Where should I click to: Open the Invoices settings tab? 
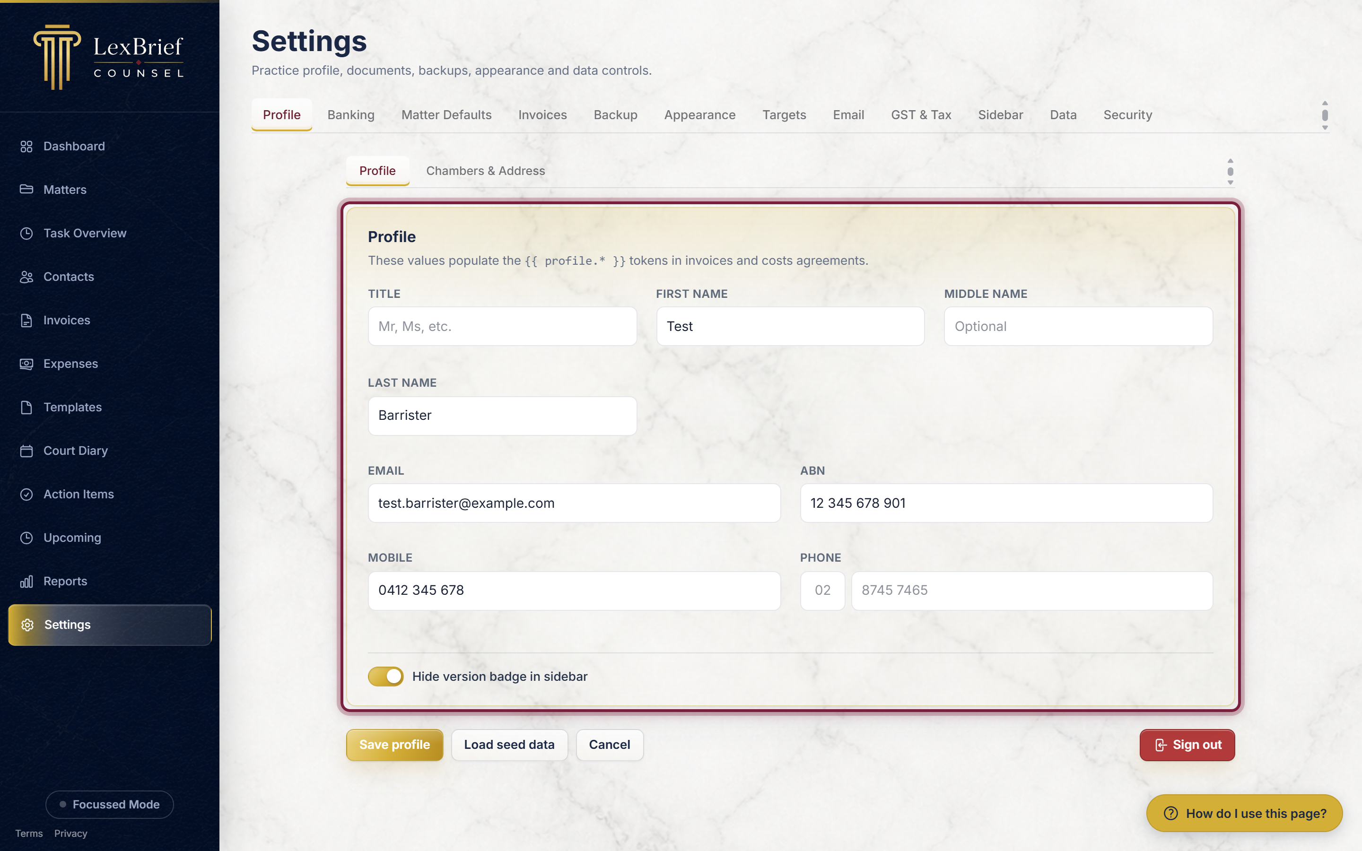[x=542, y=115]
